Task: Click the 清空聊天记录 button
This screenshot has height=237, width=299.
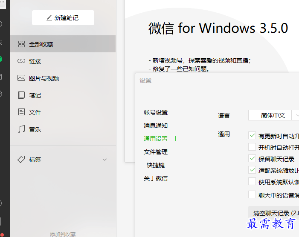Action: pos(274,213)
